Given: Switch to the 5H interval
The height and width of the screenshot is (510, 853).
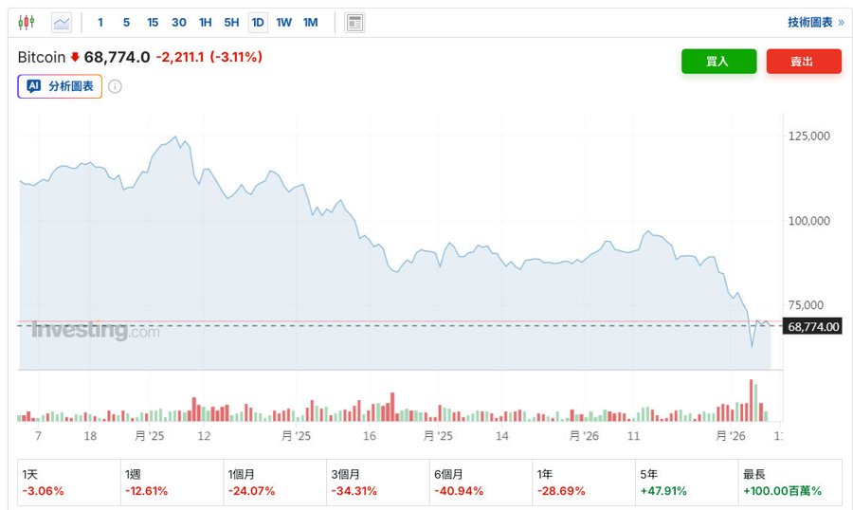Looking at the screenshot, I should (231, 22).
